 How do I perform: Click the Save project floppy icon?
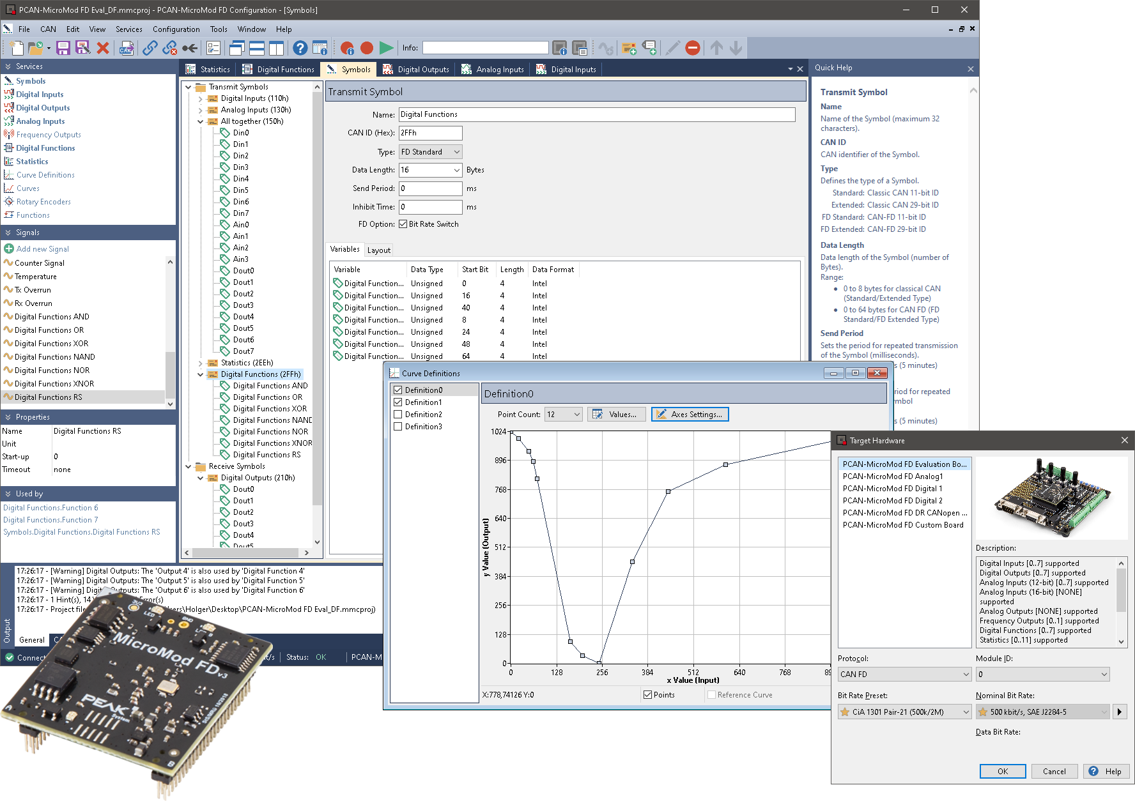click(x=63, y=48)
